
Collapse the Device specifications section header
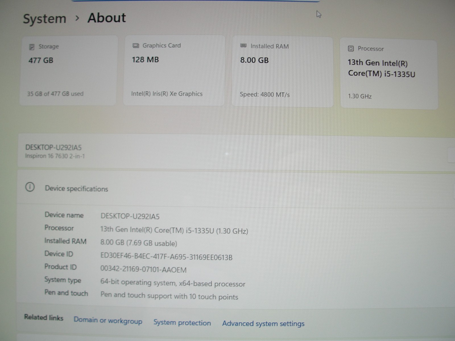click(x=236, y=188)
